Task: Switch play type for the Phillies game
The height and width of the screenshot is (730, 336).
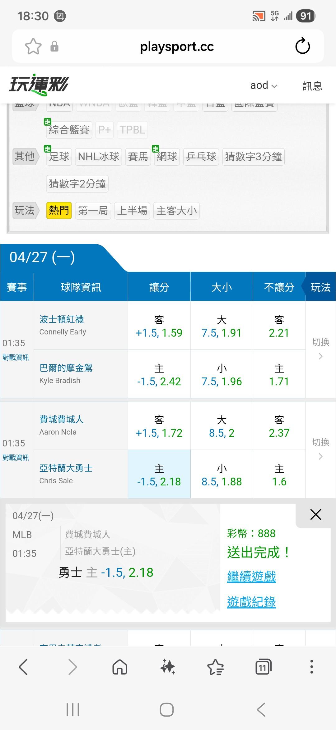Action: 320,450
